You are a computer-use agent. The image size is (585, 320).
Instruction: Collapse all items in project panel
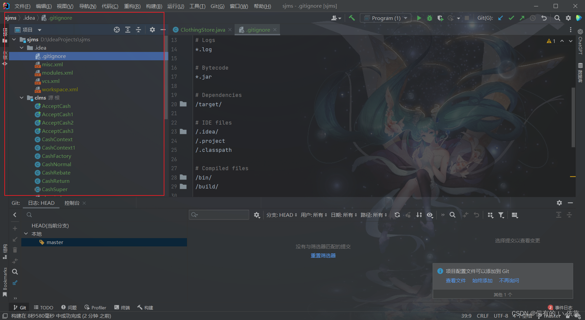coord(138,30)
